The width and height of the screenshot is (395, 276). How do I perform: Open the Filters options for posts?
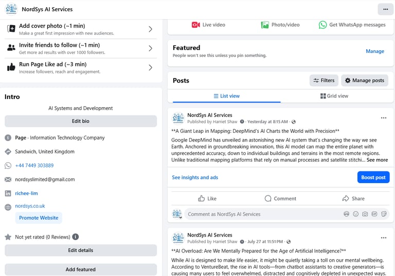point(324,81)
